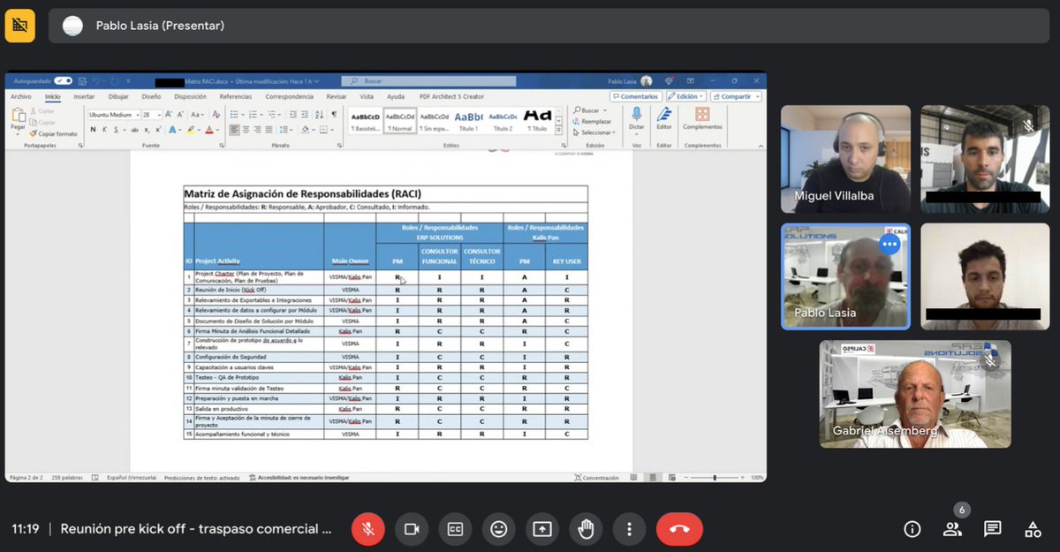Sort text with the Ordenar A-Z icon

320,115
